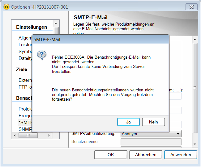201x167 pixels.
Task: Click right panel scroll up arrow
Action: [195, 40]
